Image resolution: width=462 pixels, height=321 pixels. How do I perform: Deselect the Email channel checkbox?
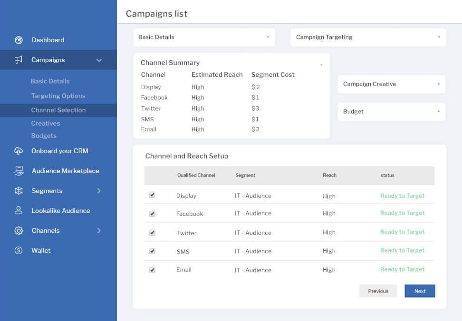(152, 270)
